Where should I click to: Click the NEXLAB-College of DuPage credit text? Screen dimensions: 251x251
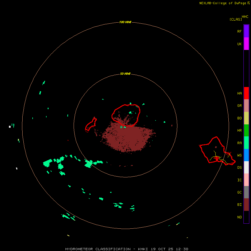[x=223, y=3]
